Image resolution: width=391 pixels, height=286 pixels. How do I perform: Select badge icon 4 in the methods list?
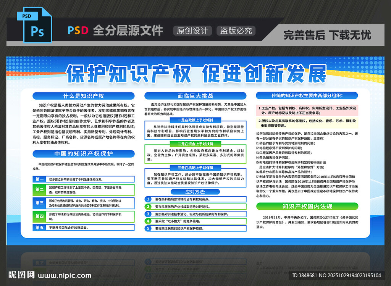pos(149,221)
